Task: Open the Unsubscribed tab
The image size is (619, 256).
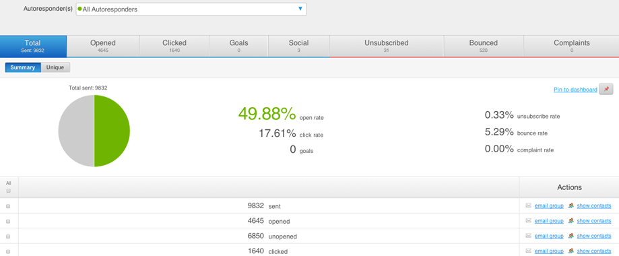Action: pos(387,46)
